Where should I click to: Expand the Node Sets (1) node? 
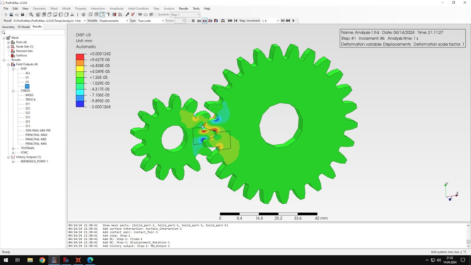click(8, 46)
